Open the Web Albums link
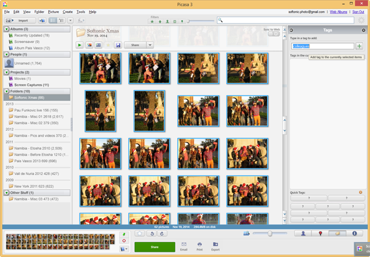Viewport: 370px width, 257px height. click(338, 12)
